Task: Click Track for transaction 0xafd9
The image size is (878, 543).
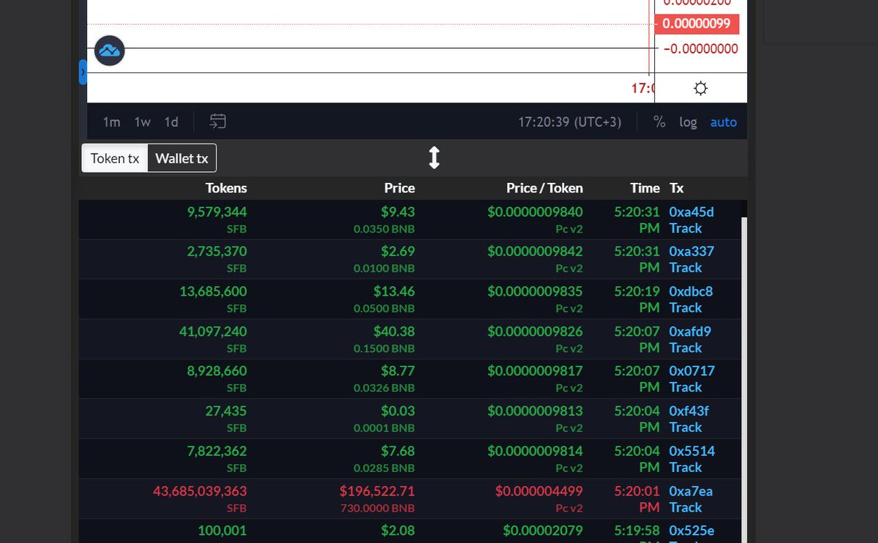Action: click(686, 348)
